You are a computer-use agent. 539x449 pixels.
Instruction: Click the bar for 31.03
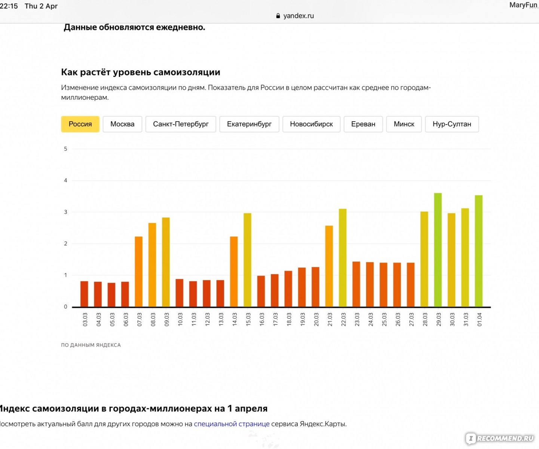pos(465,258)
